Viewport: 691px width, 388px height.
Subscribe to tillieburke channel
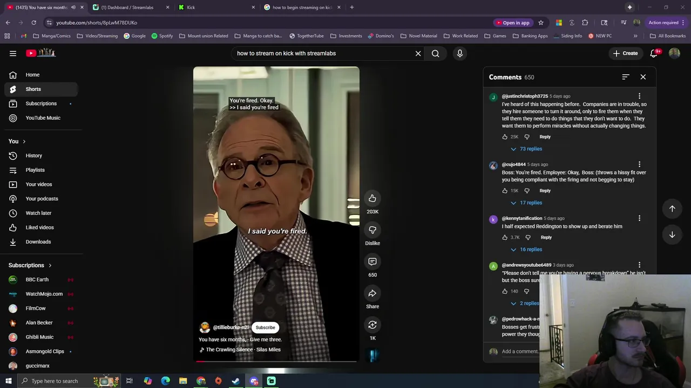(x=265, y=328)
